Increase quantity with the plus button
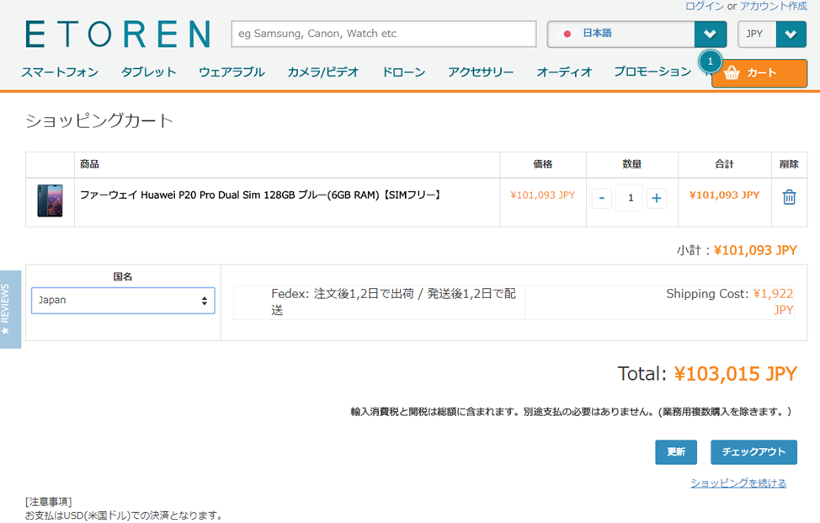 [657, 198]
